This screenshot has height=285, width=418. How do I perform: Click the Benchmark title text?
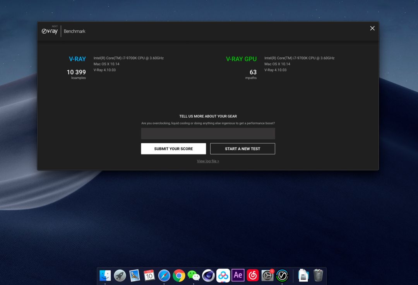(x=74, y=31)
